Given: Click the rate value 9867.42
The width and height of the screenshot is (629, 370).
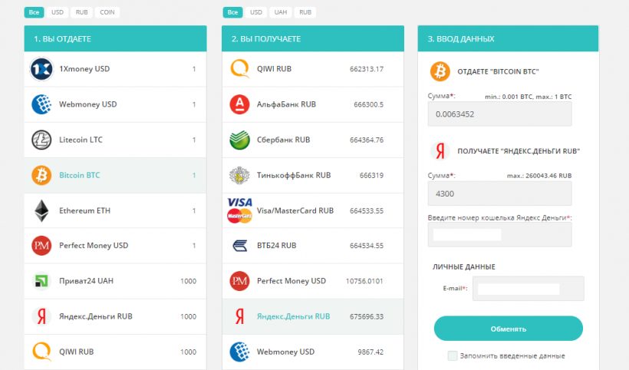Looking at the screenshot, I should coord(370,352).
